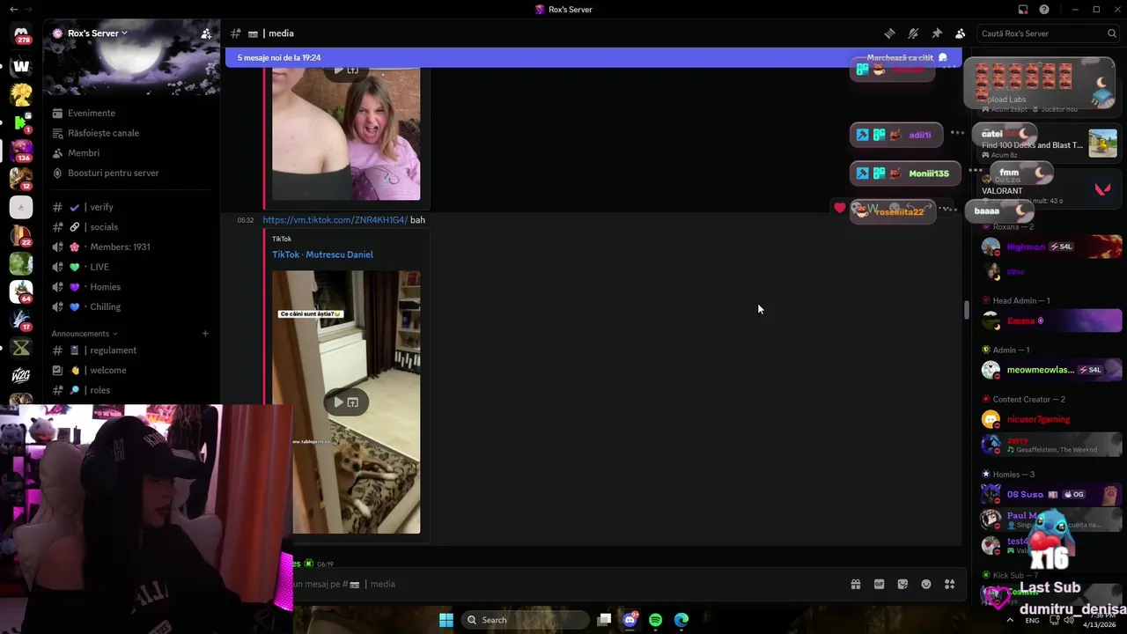Click the Windows taskbar Search box
The width and height of the screenshot is (1127, 634).
pyautogui.click(x=526, y=620)
